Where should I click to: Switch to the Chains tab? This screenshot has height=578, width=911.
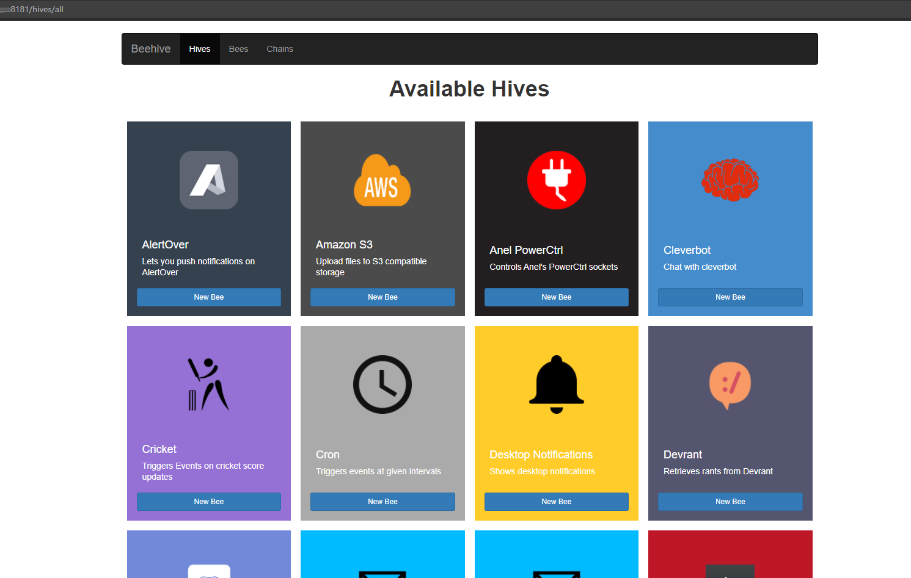pos(280,49)
